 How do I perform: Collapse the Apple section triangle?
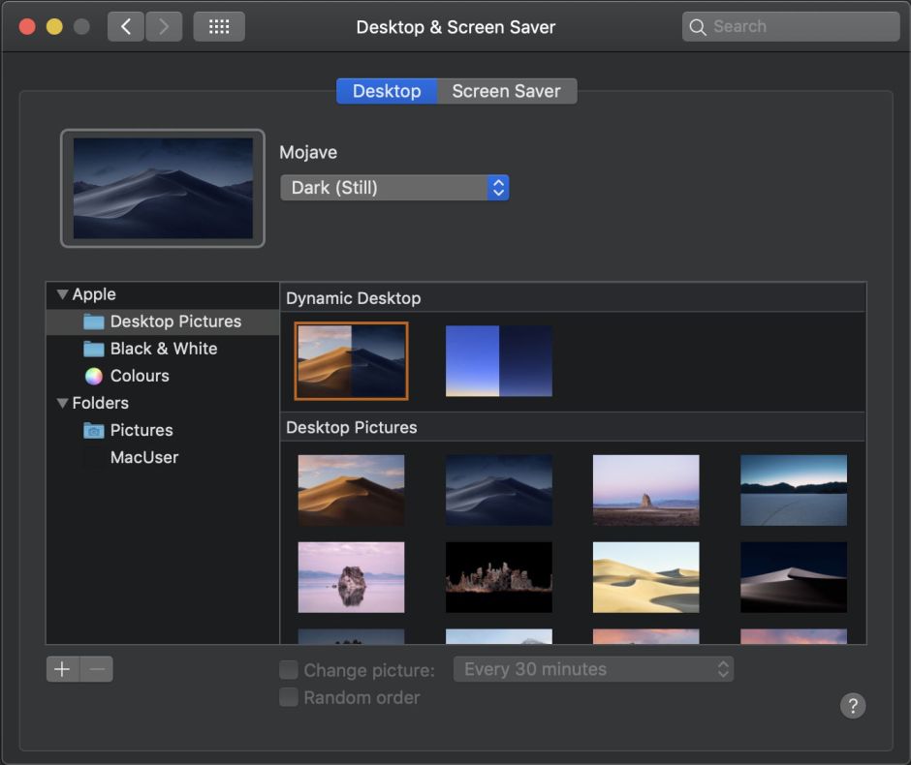(61, 293)
